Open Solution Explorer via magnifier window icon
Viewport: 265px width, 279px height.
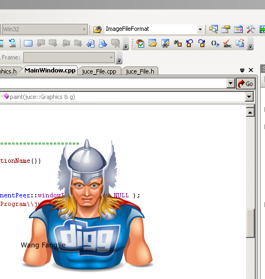coord(214,29)
